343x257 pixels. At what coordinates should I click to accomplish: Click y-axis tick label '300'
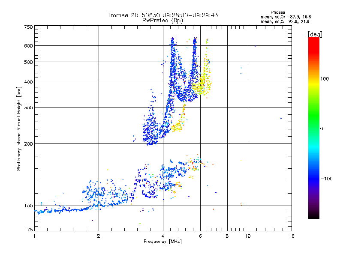pyautogui.click(x=29, y=108)
